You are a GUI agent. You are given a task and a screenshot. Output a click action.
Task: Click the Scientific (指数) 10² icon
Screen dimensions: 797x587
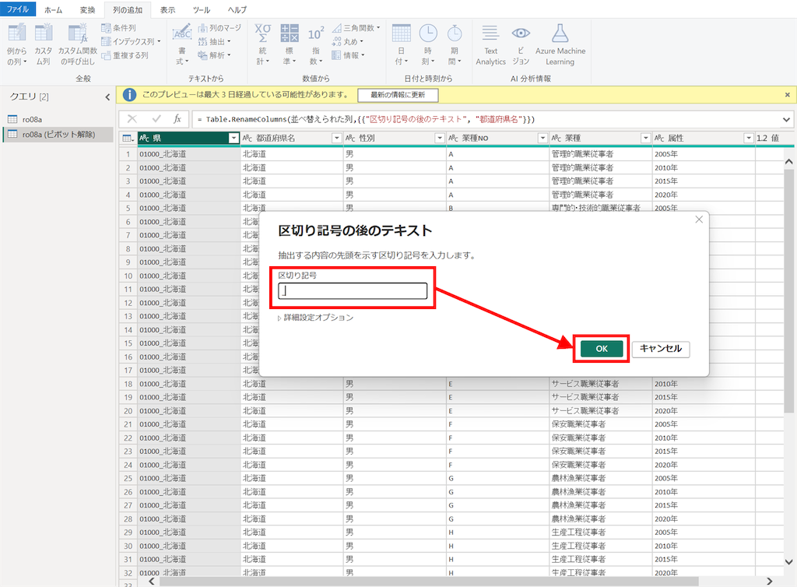click(x=316, y=33)
